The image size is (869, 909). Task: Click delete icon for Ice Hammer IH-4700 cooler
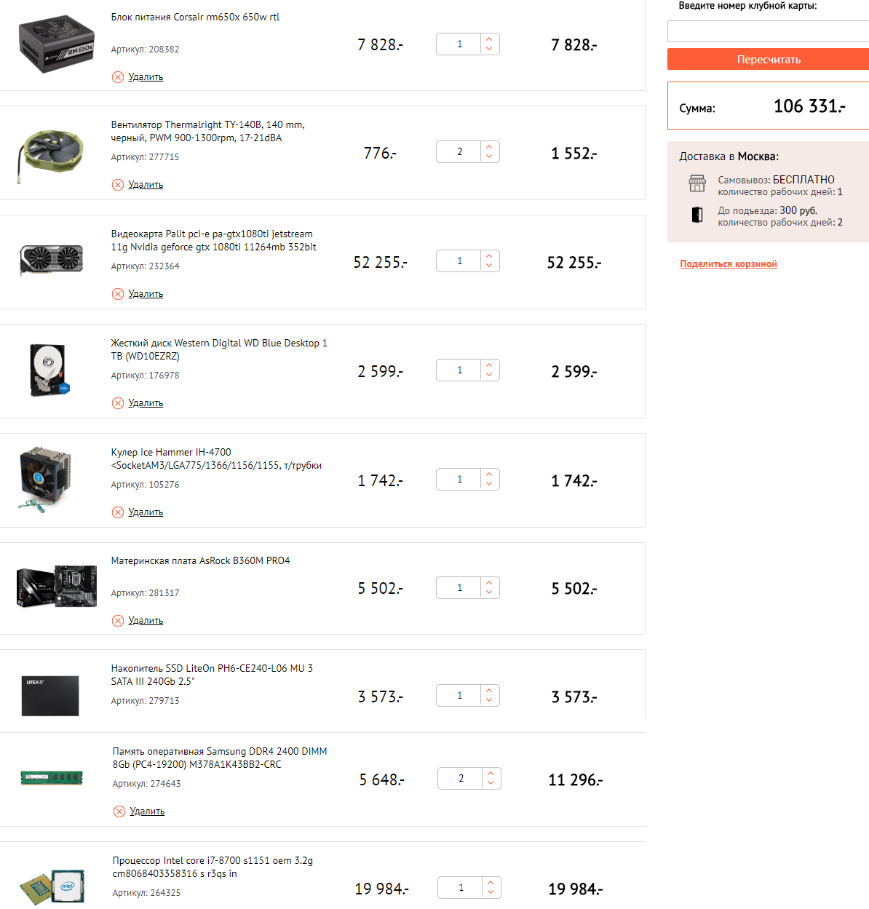point(118,512)
